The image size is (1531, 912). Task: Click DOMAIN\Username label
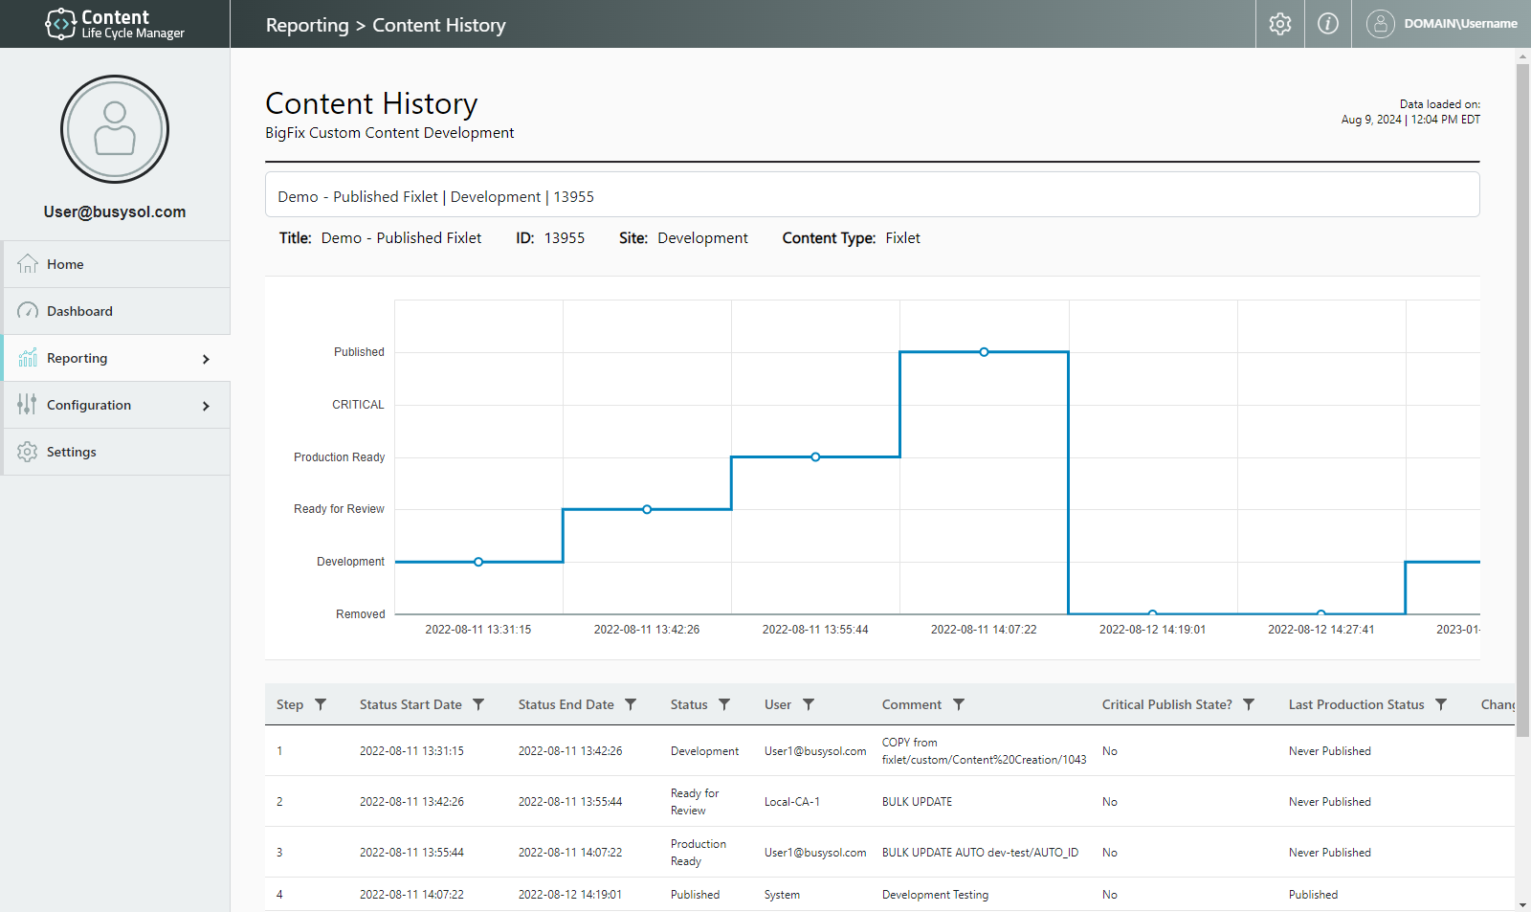(1460, 24)
